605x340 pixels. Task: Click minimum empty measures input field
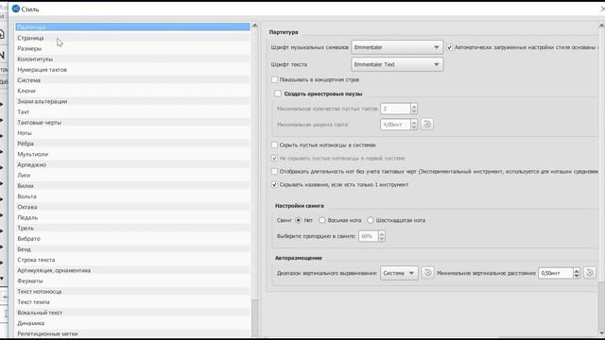(395, 109)
